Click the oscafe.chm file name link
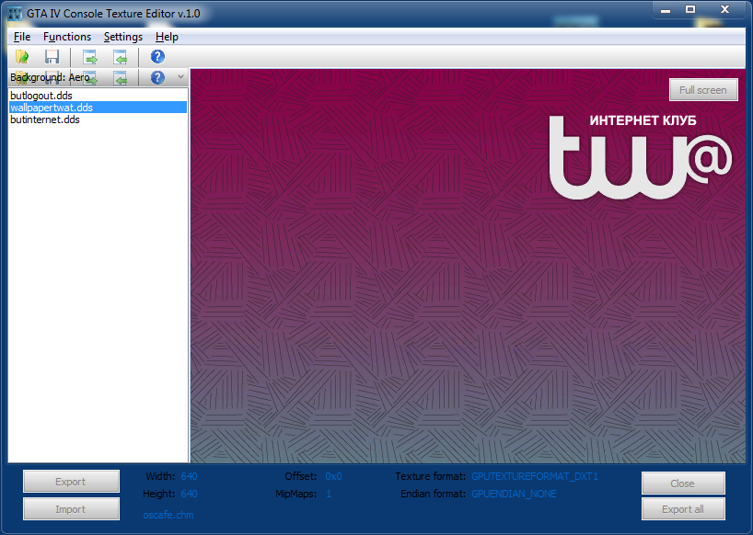This screenshot has height=535, width=753. tap(168, 515)
